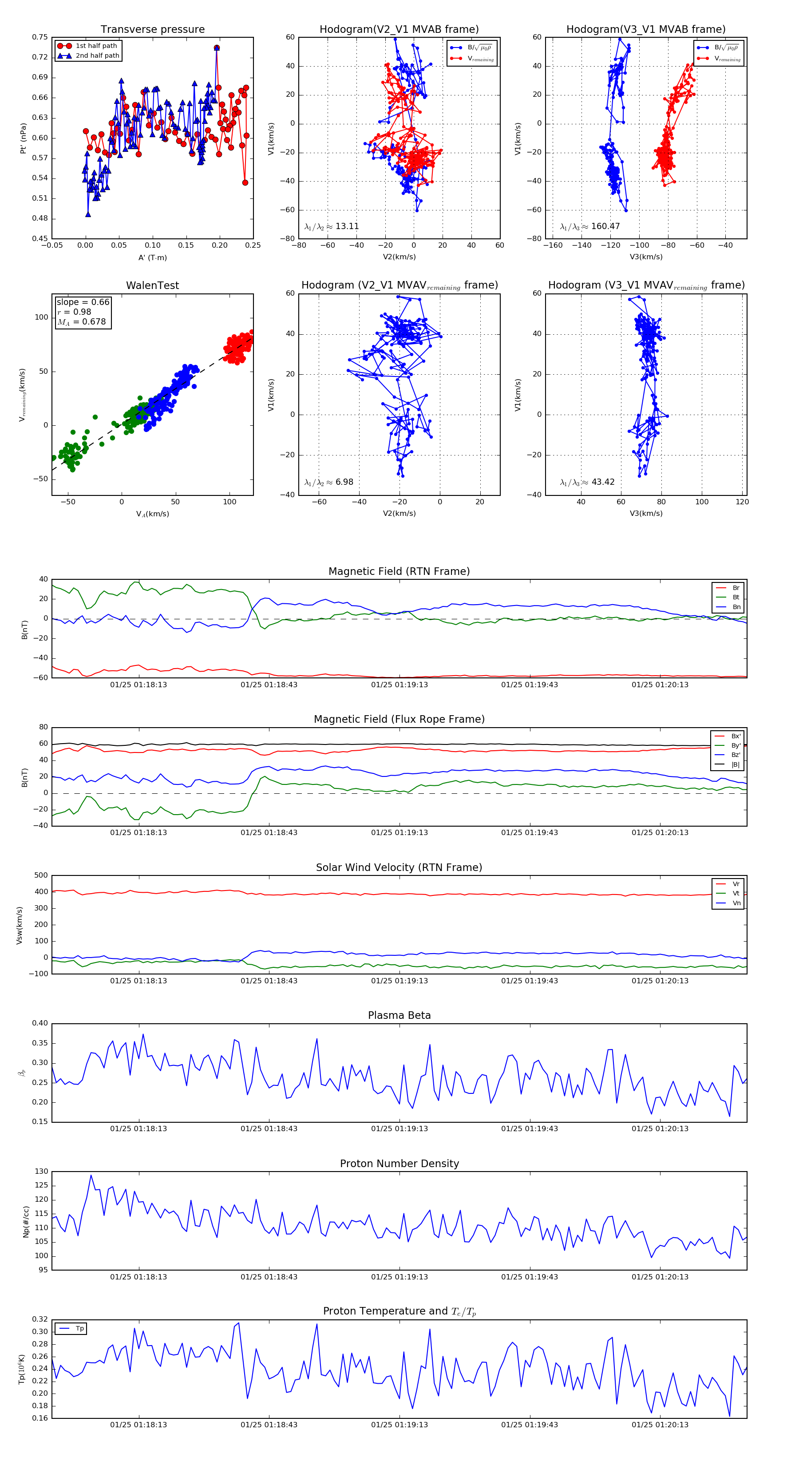Screen dimensions: 799x1465
Task: Click the "Magnetic Field (Flux Rope Frame)" title
Action: tap(399, 720)
